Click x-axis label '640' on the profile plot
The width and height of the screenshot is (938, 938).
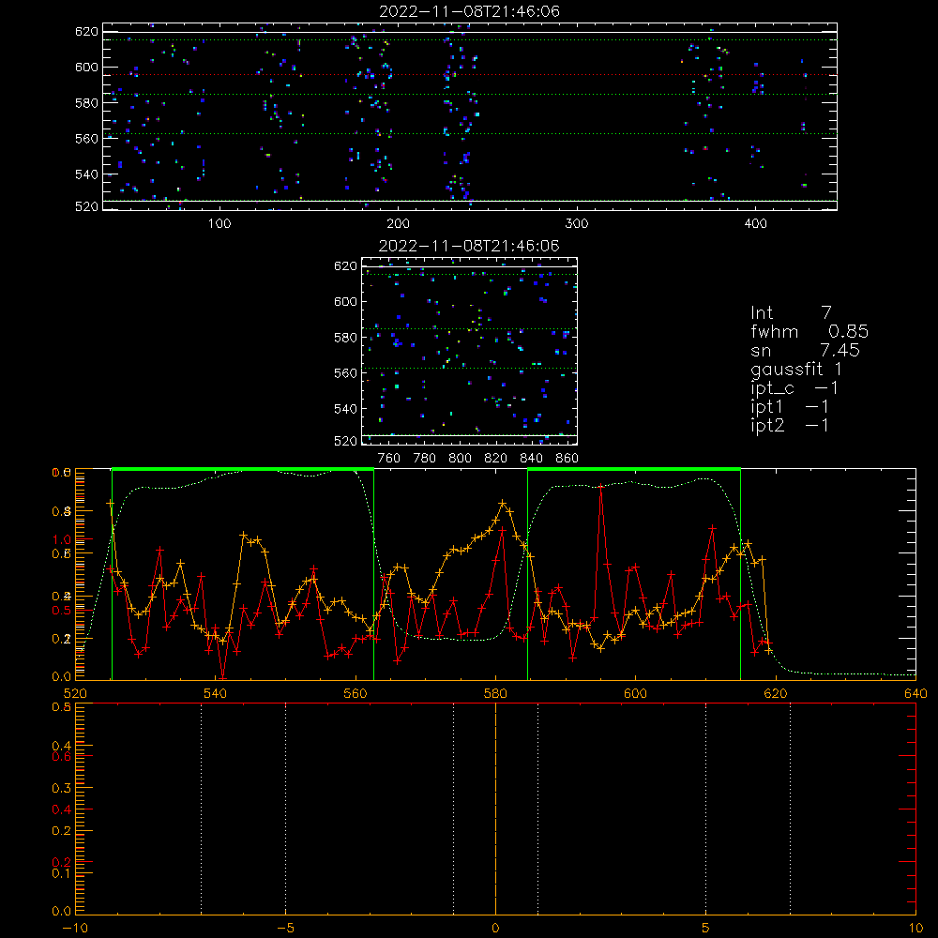pos(915,693)
